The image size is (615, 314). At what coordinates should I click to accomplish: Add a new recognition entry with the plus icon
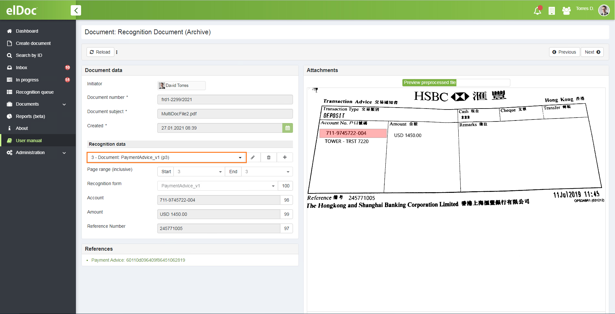pyautogui.click(x=285, y=157)
